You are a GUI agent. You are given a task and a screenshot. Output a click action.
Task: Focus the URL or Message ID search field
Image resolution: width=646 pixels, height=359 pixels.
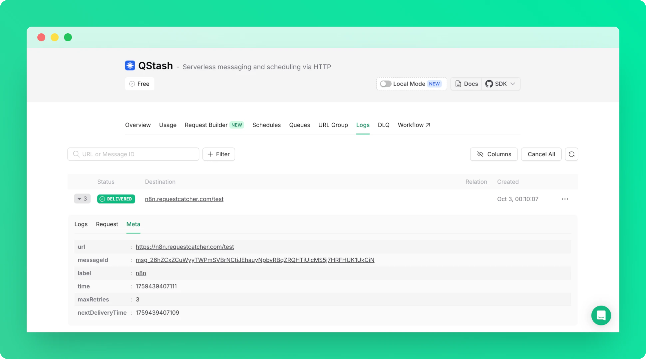click(133, 154)
